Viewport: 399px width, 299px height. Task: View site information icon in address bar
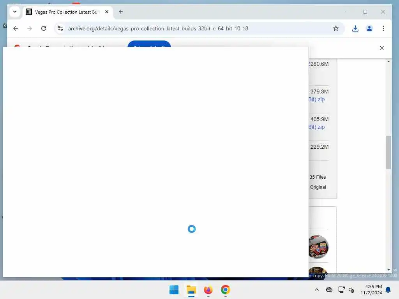[x=60, y=28]
